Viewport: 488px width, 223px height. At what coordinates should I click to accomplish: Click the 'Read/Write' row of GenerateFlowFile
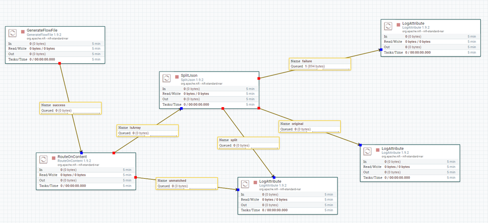[x=55, y=49]
